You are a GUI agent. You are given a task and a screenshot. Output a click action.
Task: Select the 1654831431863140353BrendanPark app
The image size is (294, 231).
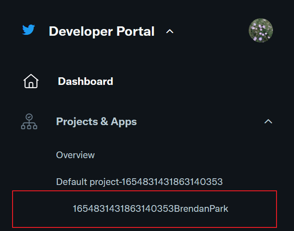(x=151, y=209)
